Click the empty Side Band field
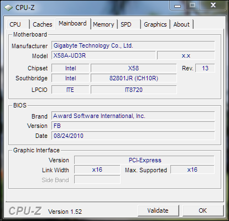Image resolution: width=229 pixels, height=221 pixels. (x=97, y=179)
